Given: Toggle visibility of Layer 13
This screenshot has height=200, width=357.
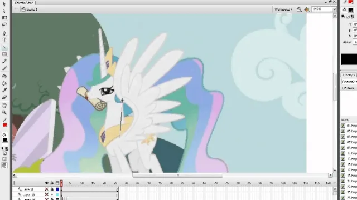Looking at the screenshot, I should [x=46, y=194].
